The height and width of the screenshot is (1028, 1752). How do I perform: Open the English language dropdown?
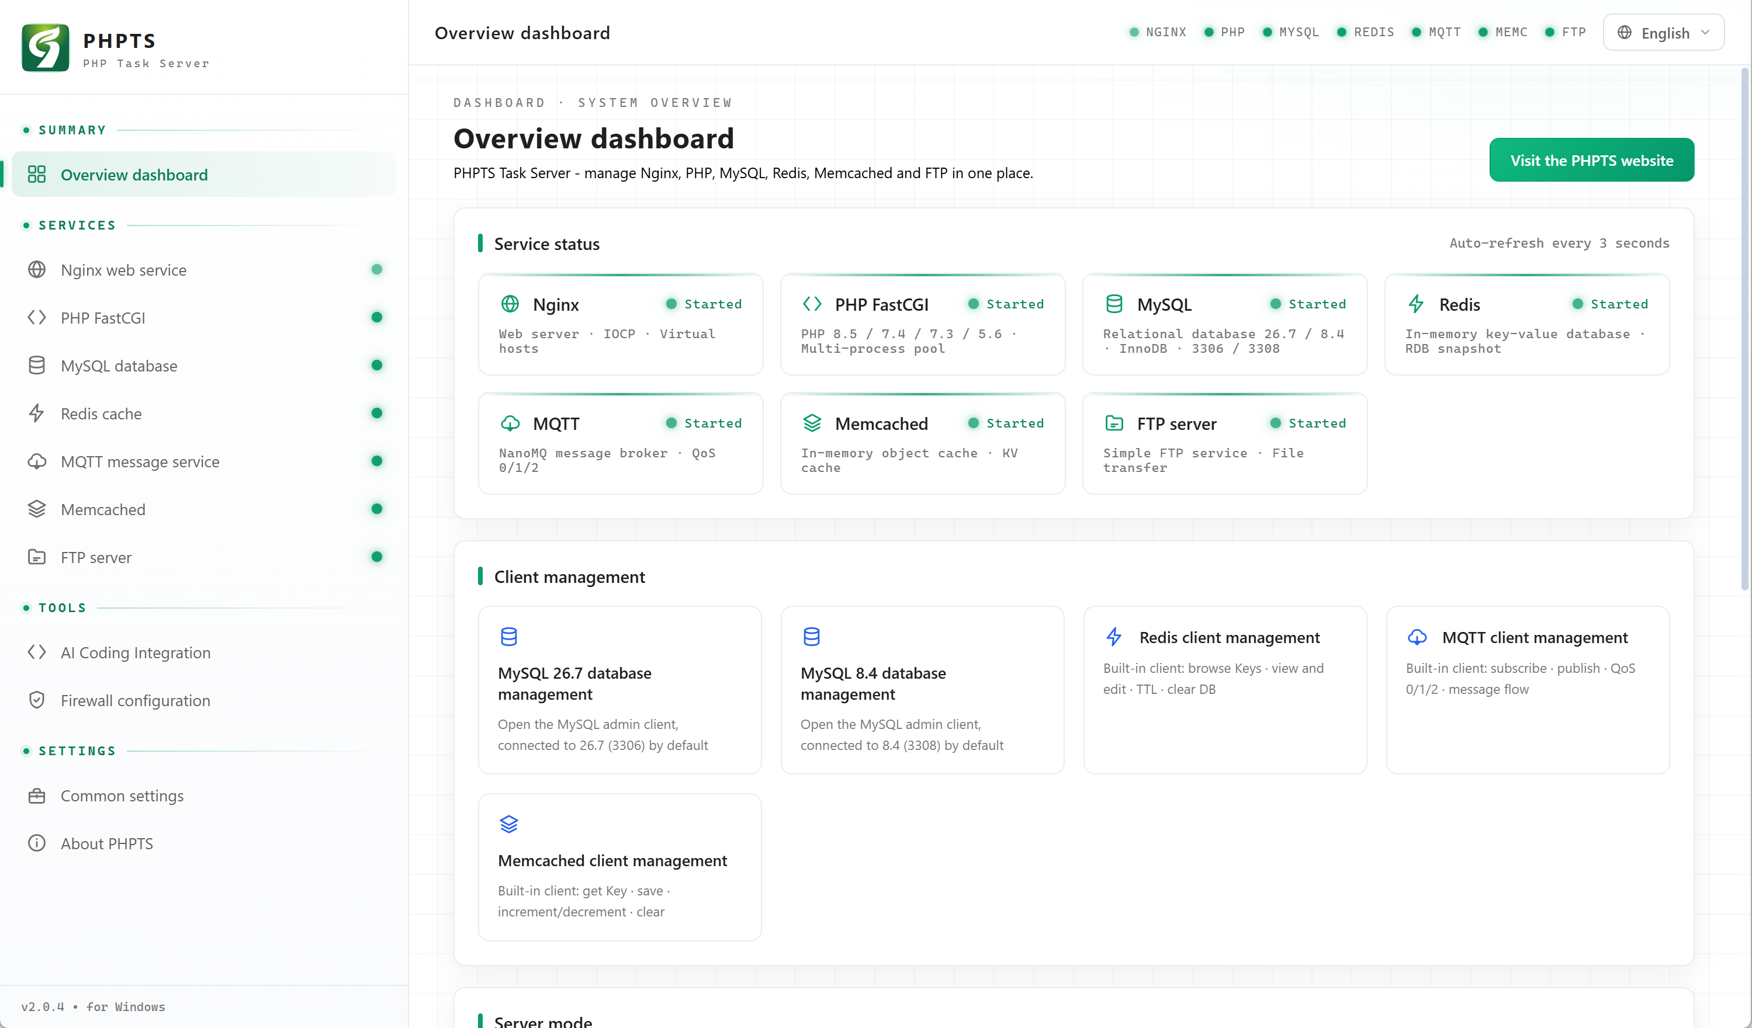[1664, 33]
